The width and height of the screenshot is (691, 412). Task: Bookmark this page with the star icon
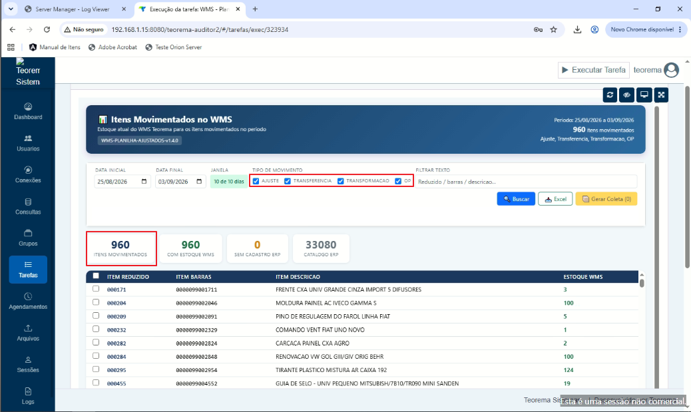tap(553, 29)
